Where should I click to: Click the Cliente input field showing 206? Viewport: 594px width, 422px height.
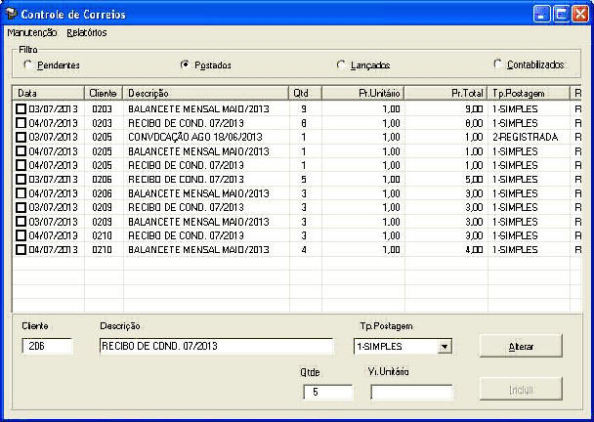pos(47,346)
